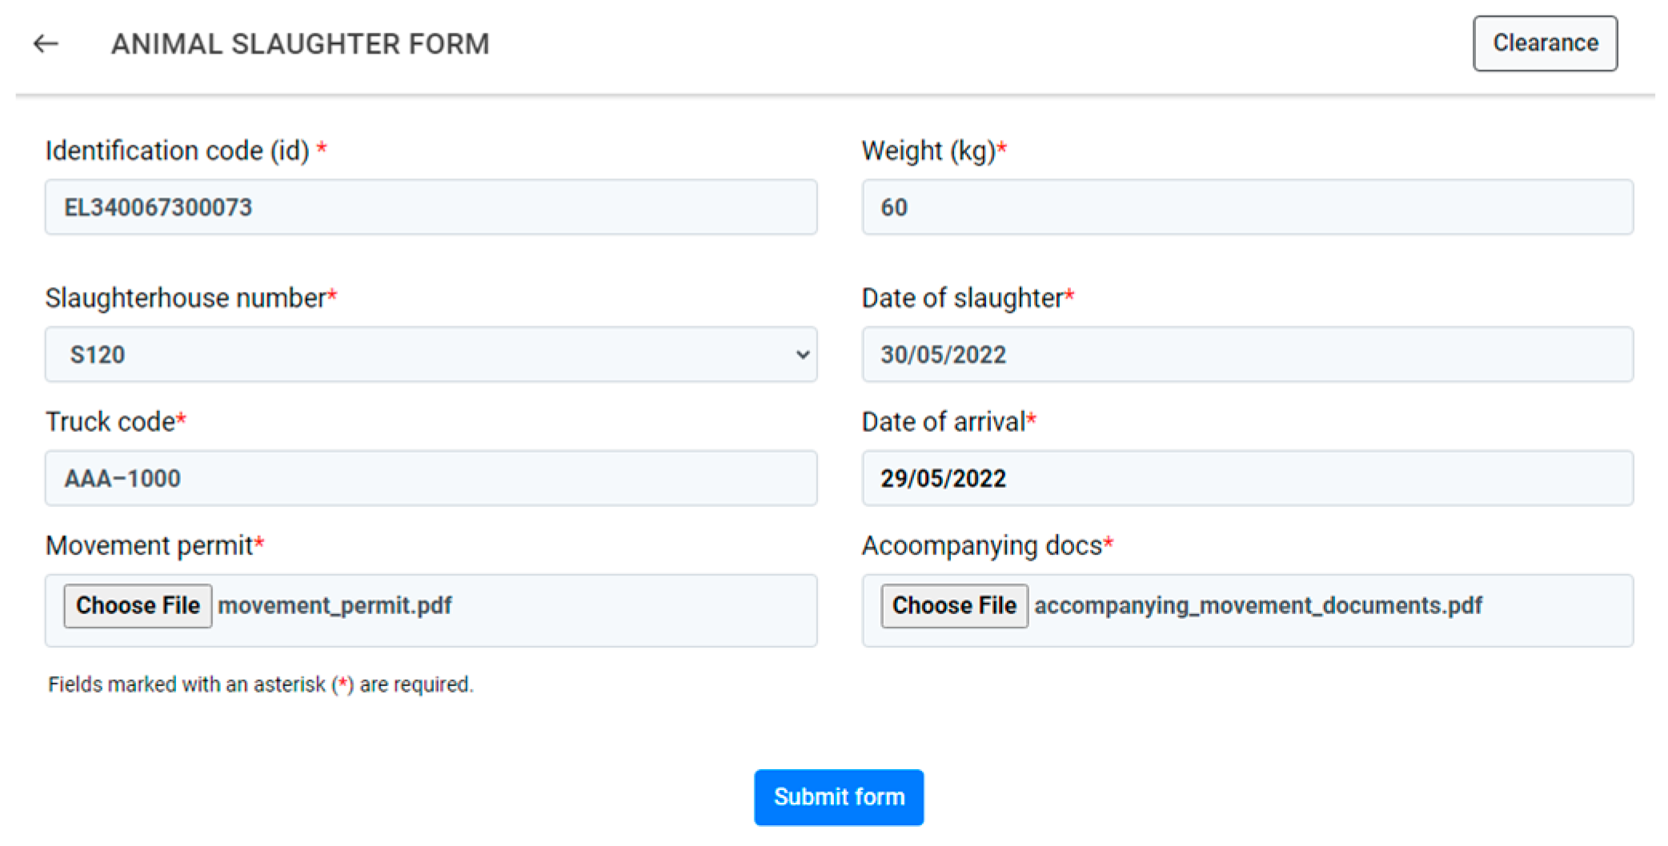This screenshot has width=1668, height=846.
Task: Click the "Weight (kg)" label
Action: coord(928,150)
